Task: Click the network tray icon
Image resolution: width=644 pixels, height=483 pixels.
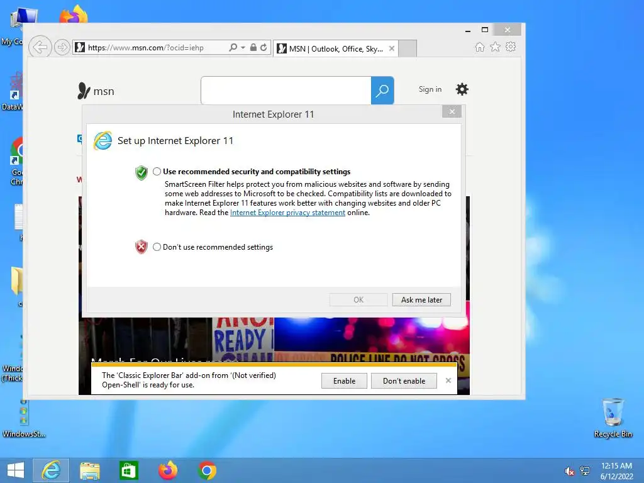Action: 585,471
